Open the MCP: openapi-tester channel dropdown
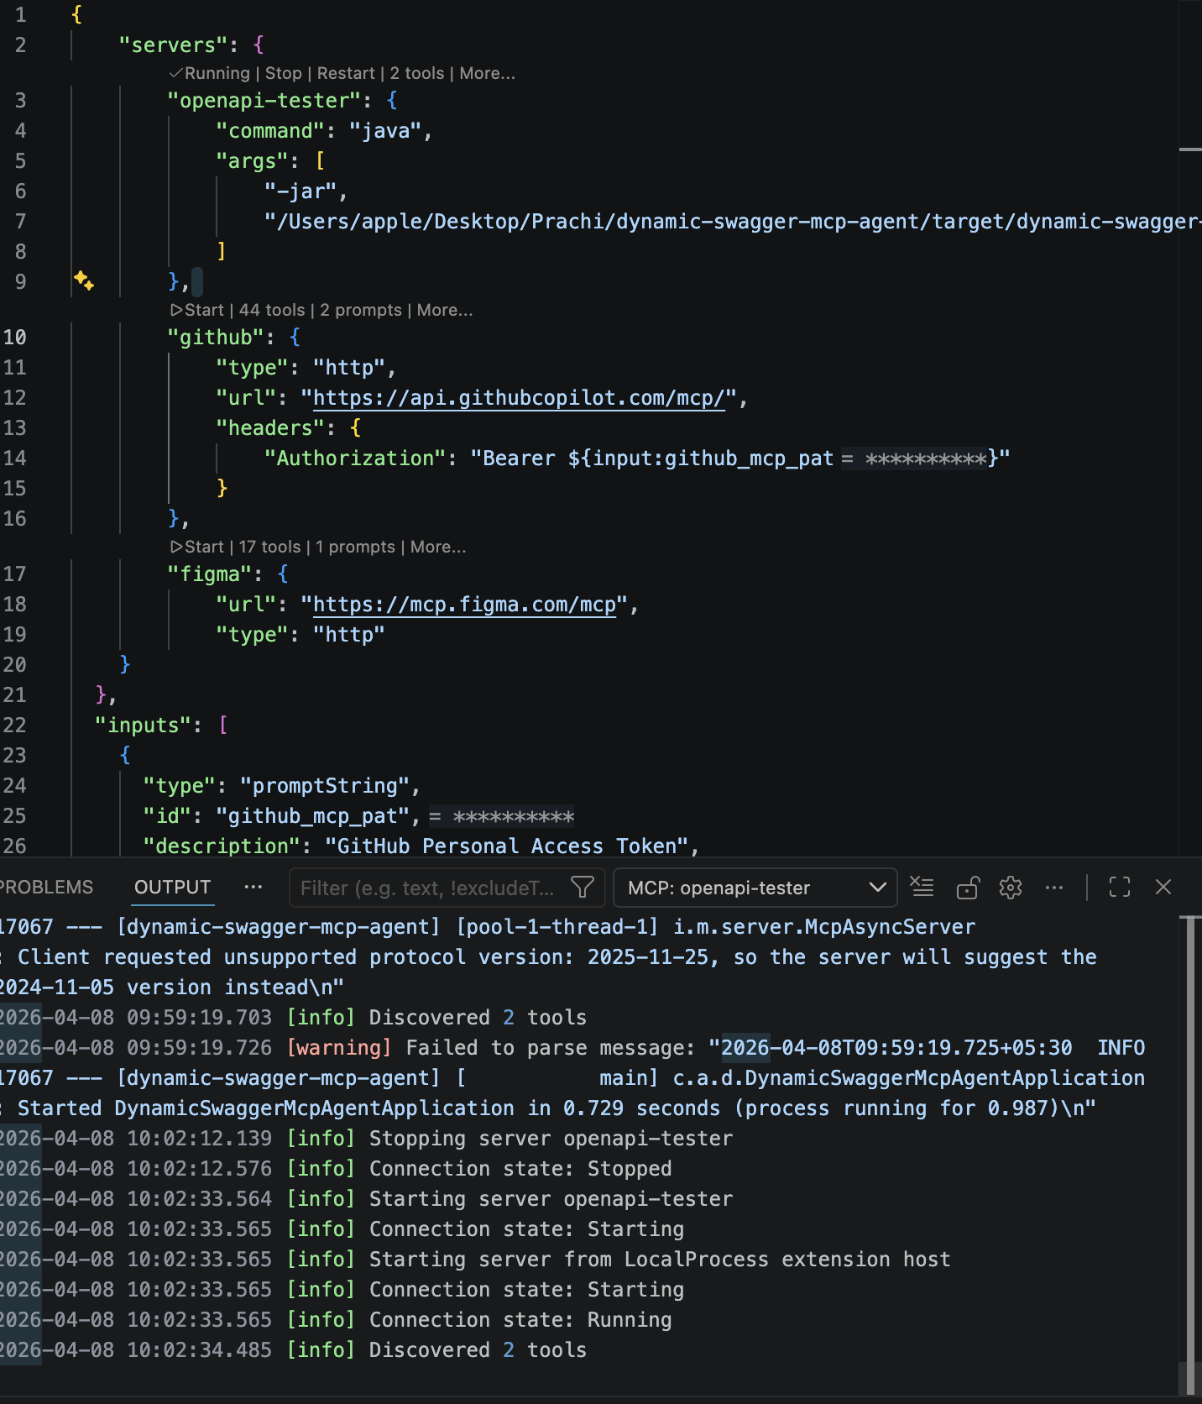 click(x=755, y=888)
